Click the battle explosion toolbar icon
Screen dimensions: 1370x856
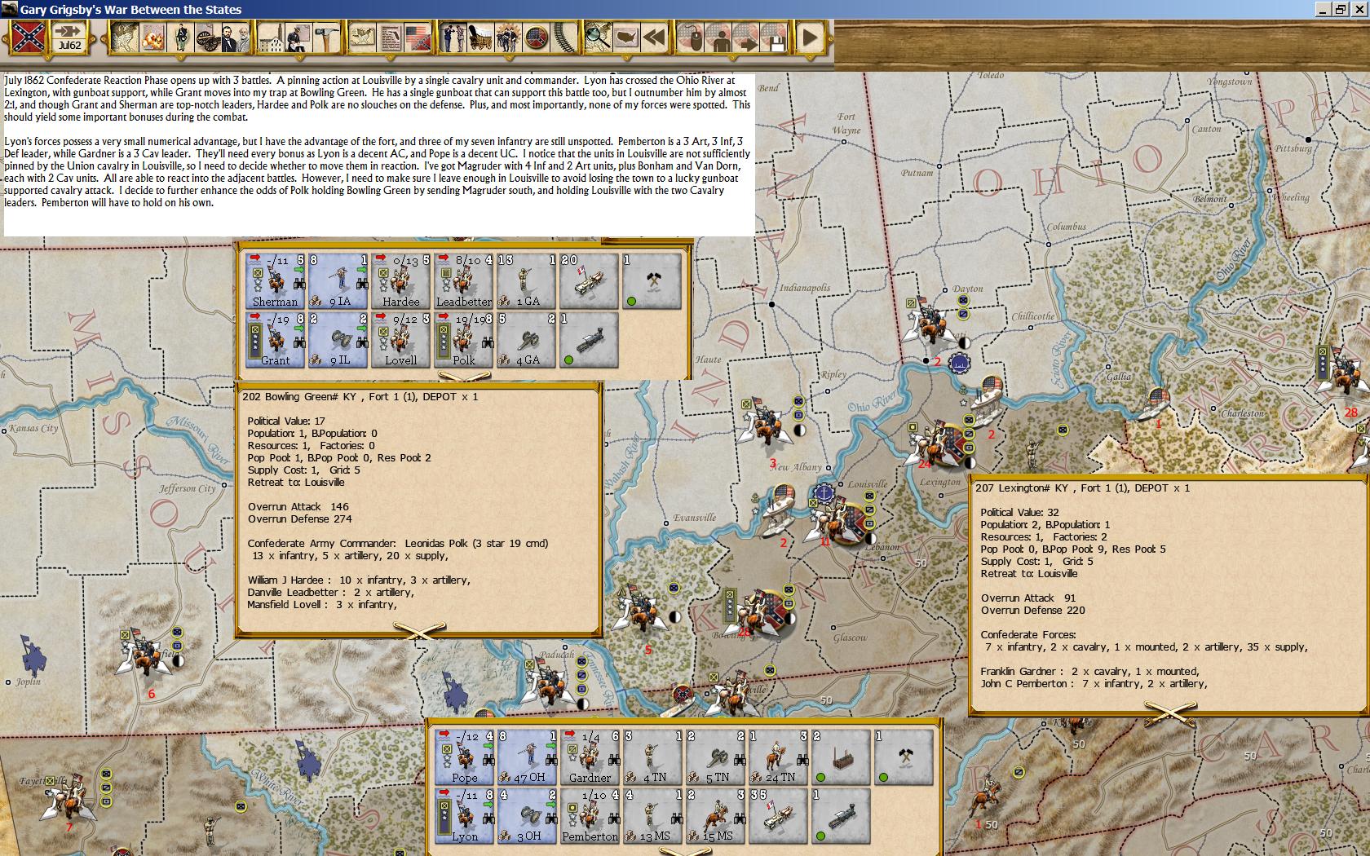[152, 38]
